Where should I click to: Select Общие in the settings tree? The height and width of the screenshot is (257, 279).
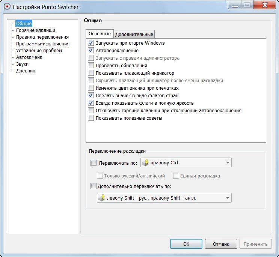(24, 23)
